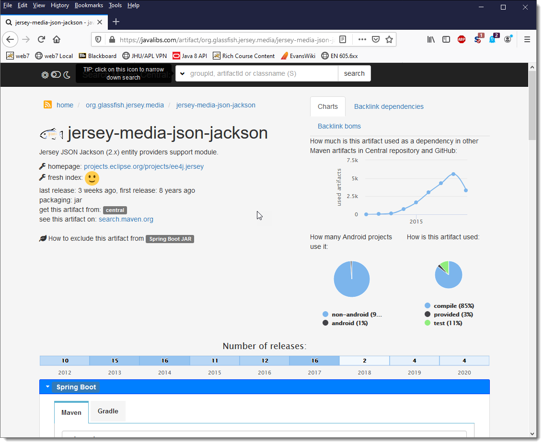Open the browser Home page icon

57,40
